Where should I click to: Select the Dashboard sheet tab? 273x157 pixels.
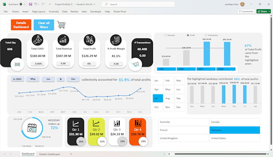(28, 154)
